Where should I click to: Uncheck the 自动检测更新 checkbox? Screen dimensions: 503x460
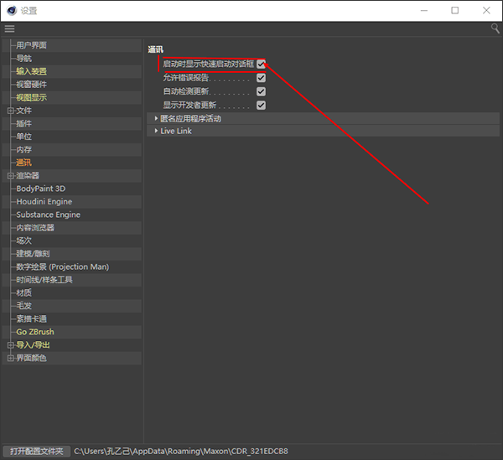261,91
